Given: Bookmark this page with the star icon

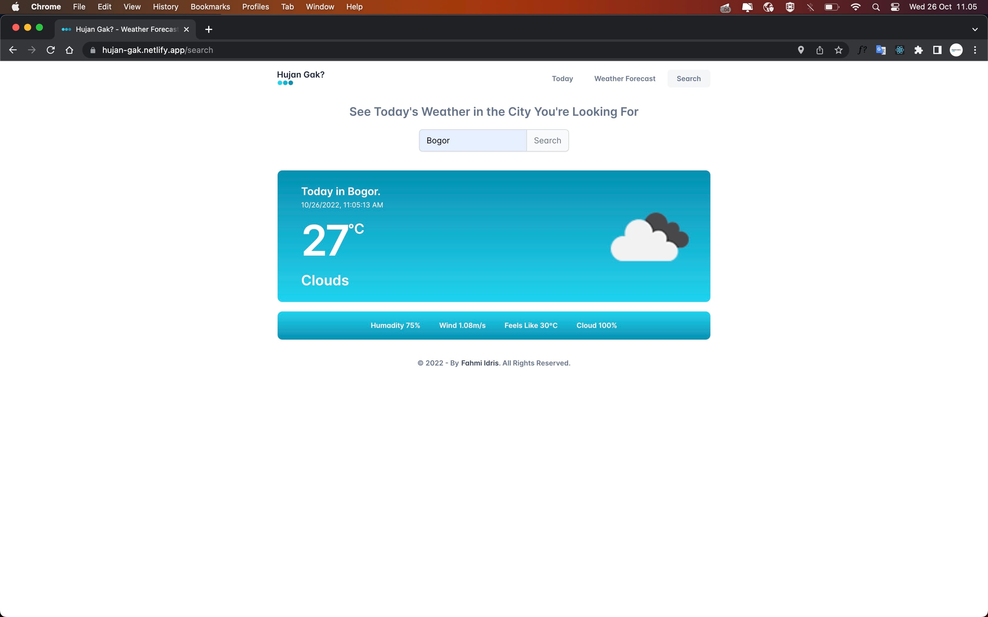Looking at the screenshot, I should (839, 50).
